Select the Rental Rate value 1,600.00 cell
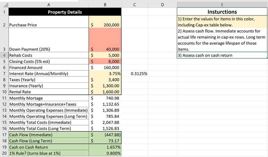The image size is (268, 157). [105, 92]
